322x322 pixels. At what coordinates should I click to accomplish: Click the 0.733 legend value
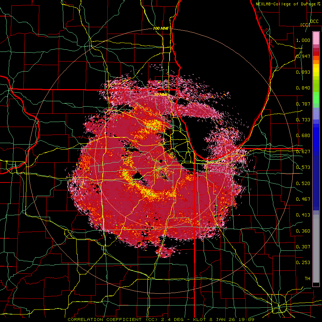[x=303, y=120]
